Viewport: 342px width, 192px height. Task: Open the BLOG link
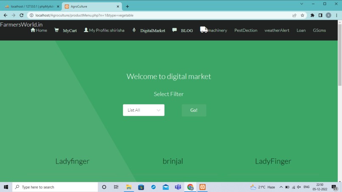tap(187, 31)
